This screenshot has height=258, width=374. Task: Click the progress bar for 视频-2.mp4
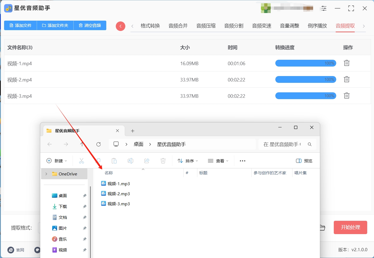[x=306, y=80]
